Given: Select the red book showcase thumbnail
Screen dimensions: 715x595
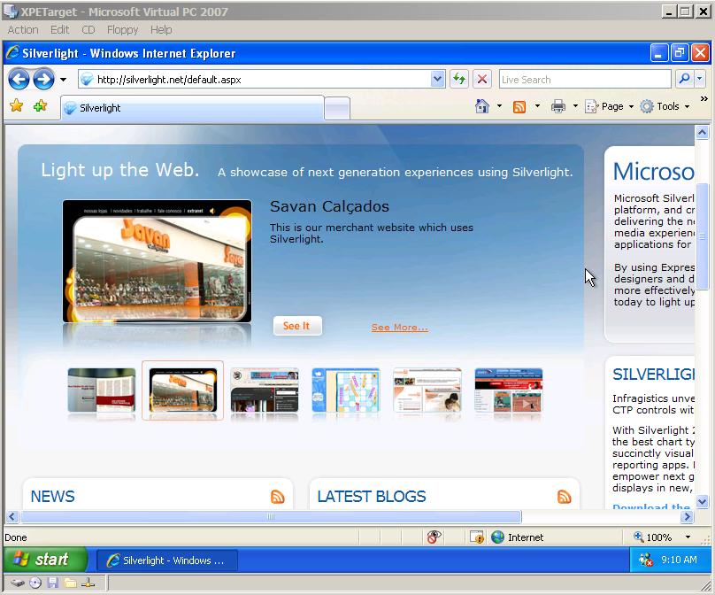Looking at the screenshot, I should click(101, 390).
